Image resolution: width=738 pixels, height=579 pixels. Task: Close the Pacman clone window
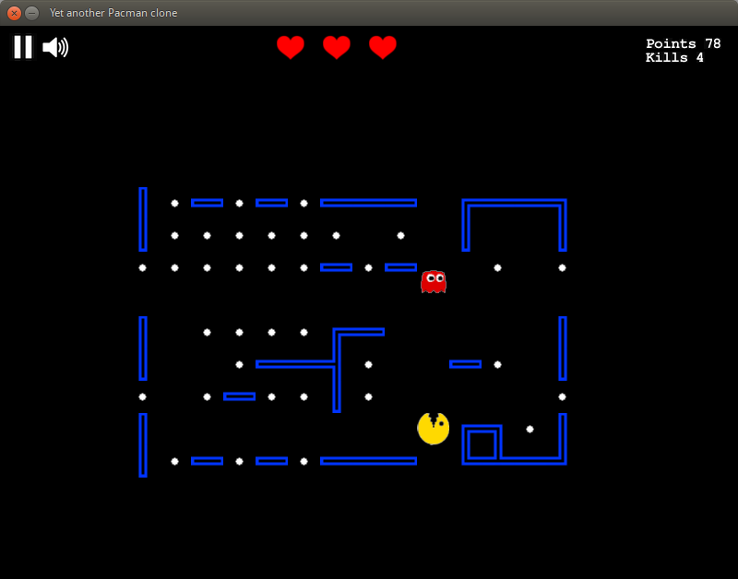point(14,13)
